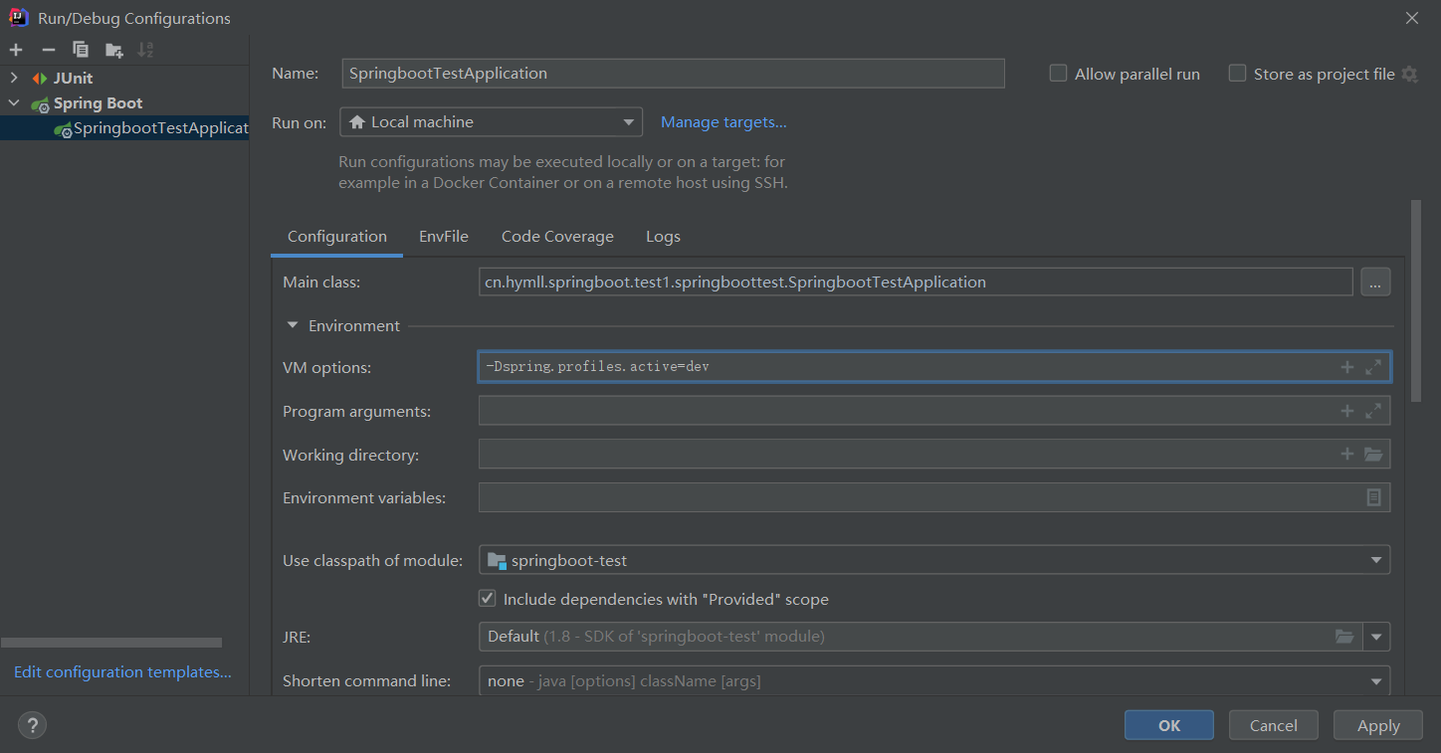The height and width of the screenshot is (753, 1441).
Task: Browse for the Working directory folder
Action: (x=1373, y=455)
